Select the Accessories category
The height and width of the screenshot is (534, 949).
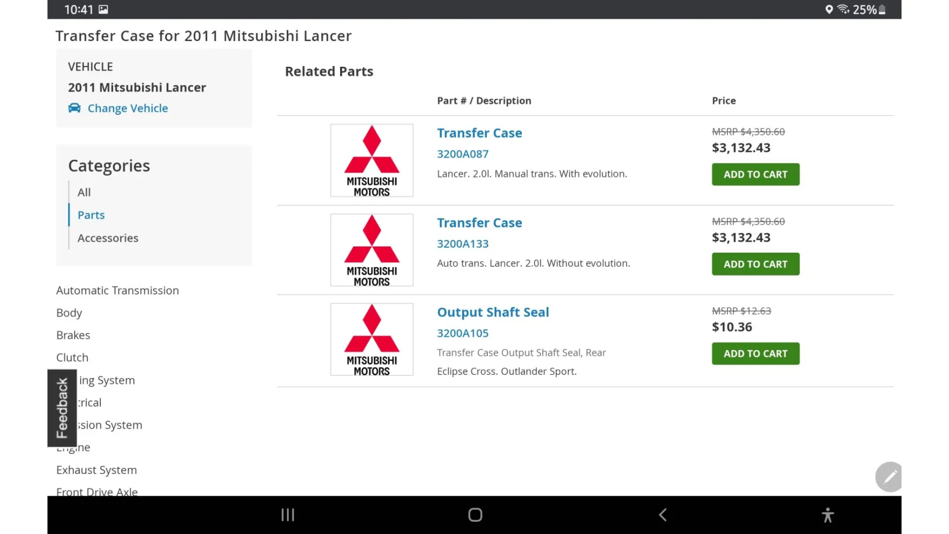tap(108, 238)
